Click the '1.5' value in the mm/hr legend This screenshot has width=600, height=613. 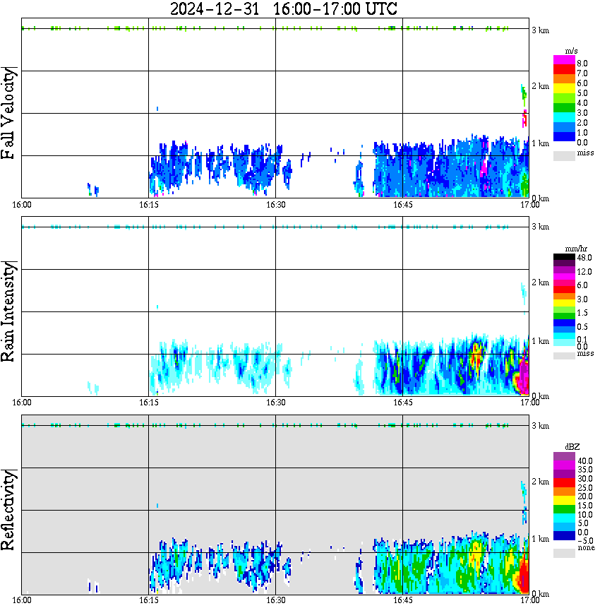[582, 313]
